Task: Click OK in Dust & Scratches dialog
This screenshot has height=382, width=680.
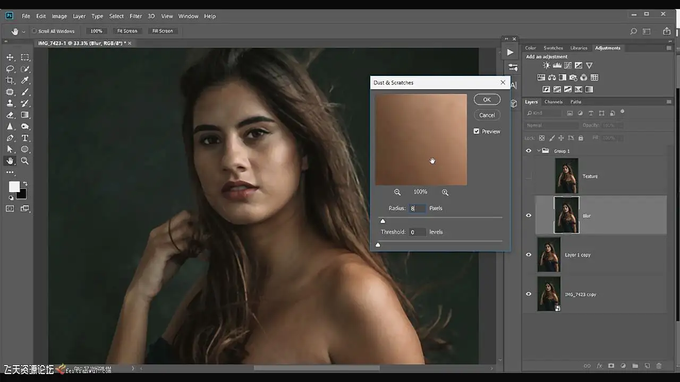Action: pyautogui.click(x=487, y=100)
